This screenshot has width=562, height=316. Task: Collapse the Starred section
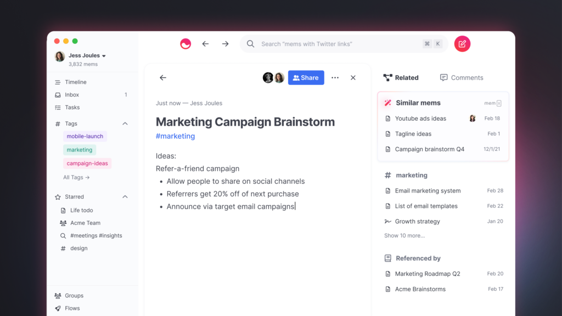[x=125, y=196]
